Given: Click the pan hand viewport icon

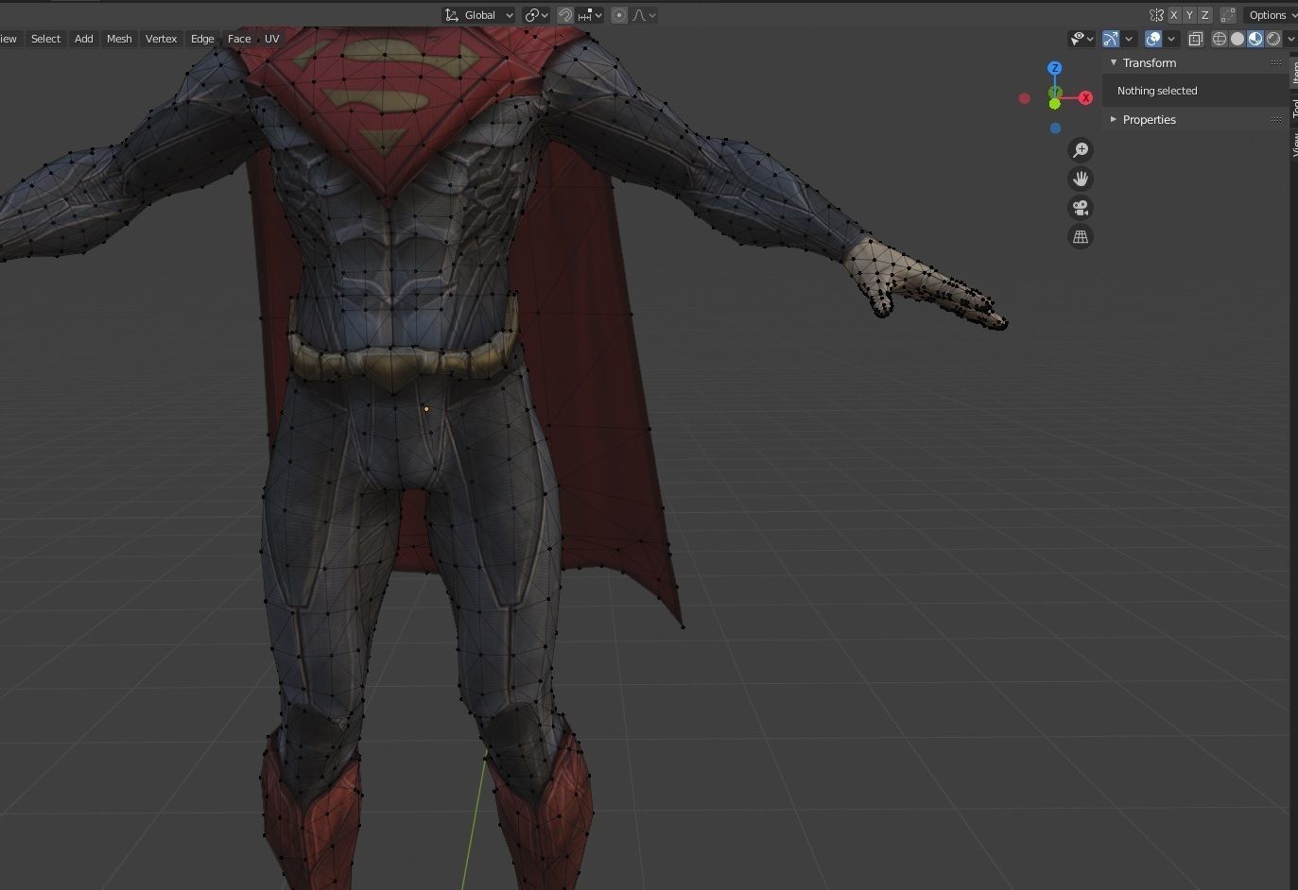Looking at the screenshot, I should tap(1081, 179).
